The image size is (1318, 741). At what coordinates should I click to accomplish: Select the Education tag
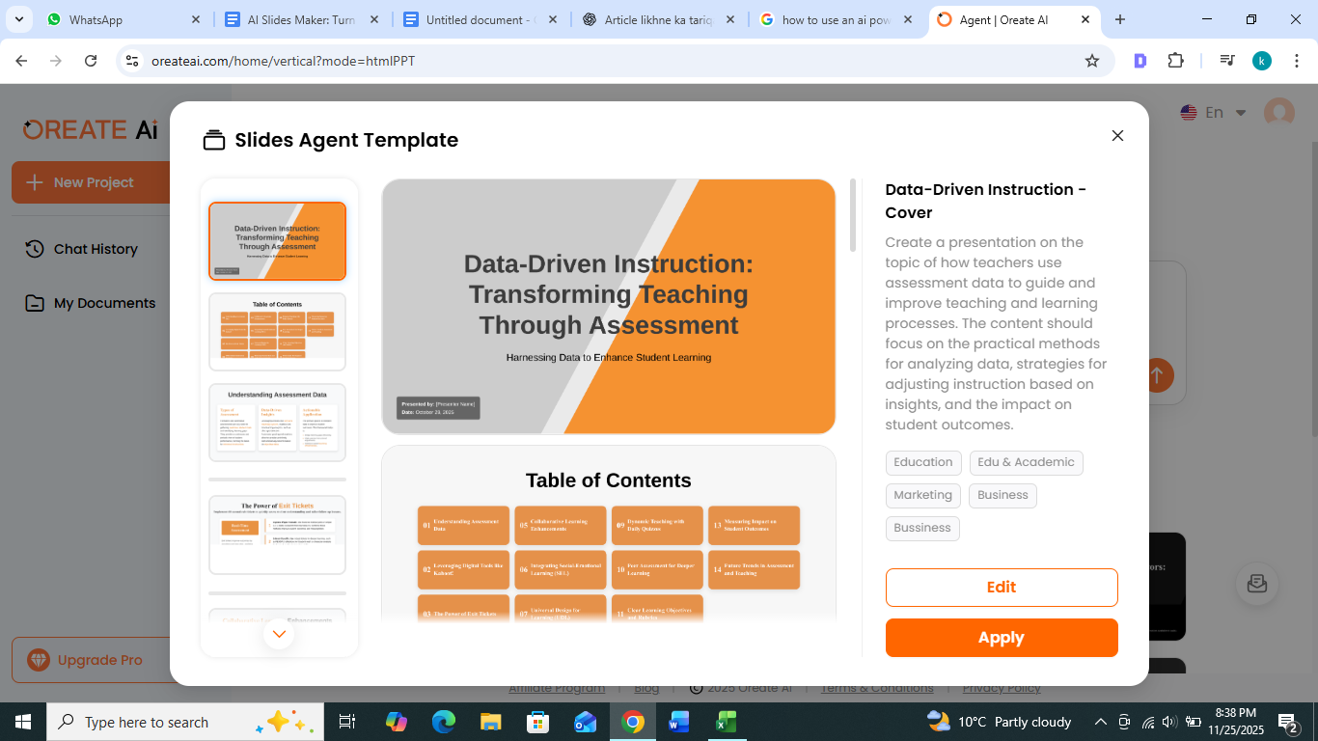pos(922,463)
